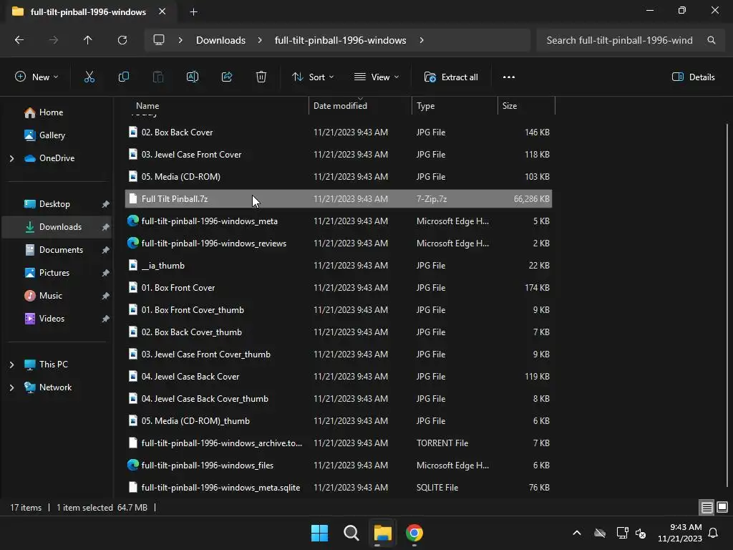Click Downloads in the address bar breadcrumb
This screenshot has height=550, width=733.
coord(220,40)
